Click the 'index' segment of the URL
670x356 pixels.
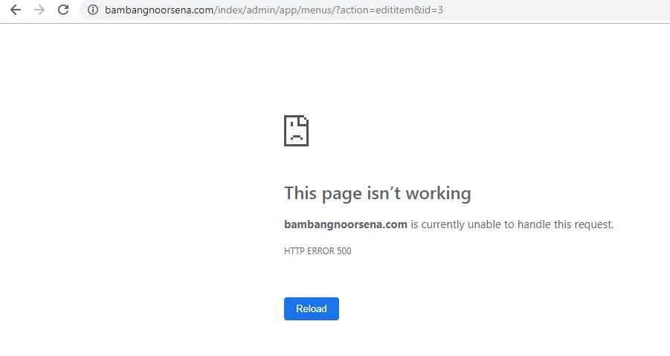[230, 10]
